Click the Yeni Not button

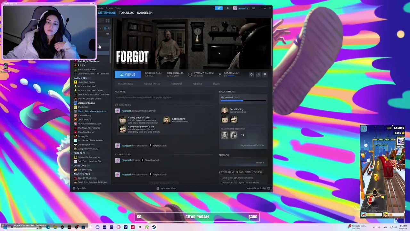(260, 163)
